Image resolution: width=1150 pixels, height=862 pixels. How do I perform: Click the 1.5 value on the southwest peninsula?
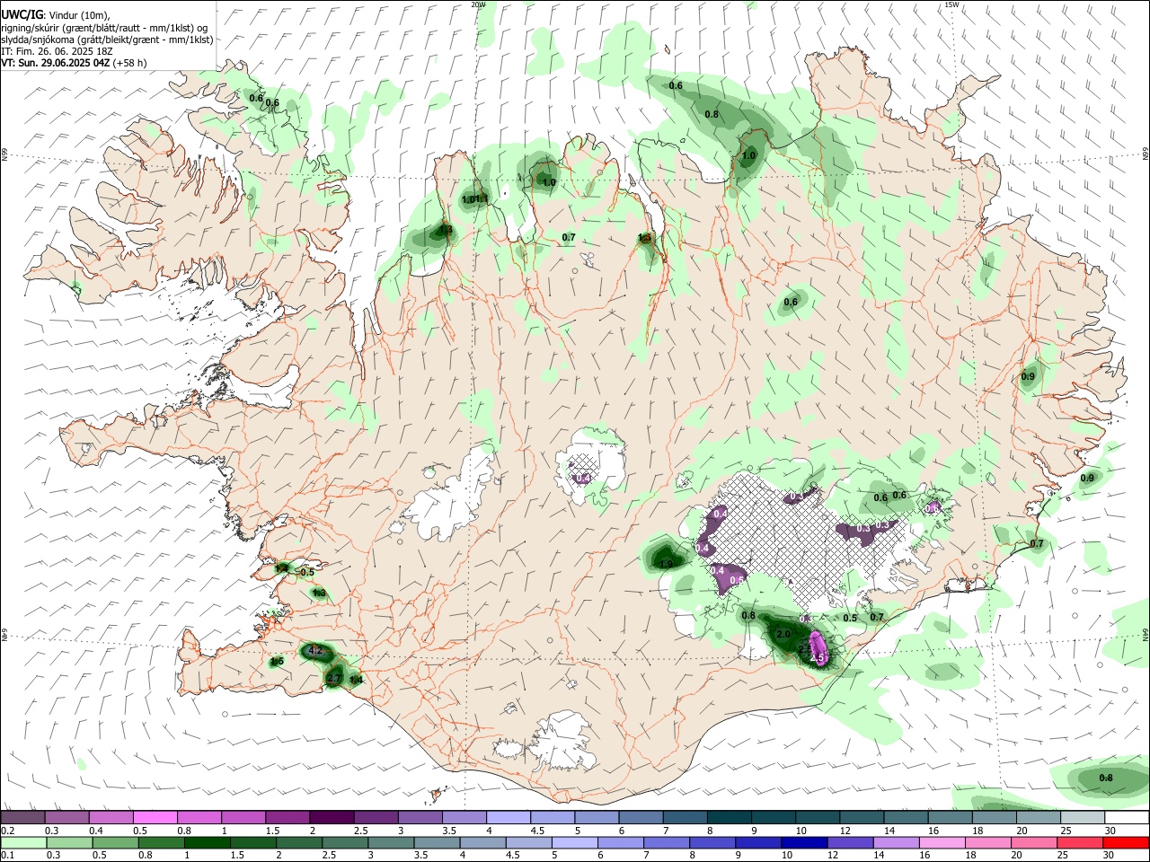point(277,662)
